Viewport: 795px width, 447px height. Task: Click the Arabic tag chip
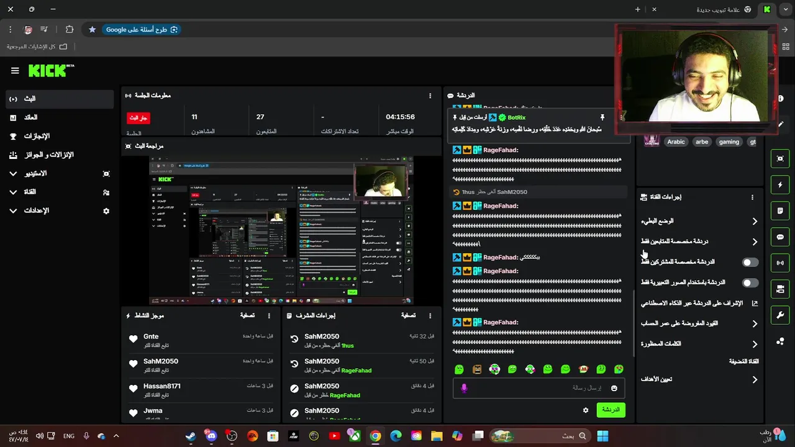pos(676,142)
